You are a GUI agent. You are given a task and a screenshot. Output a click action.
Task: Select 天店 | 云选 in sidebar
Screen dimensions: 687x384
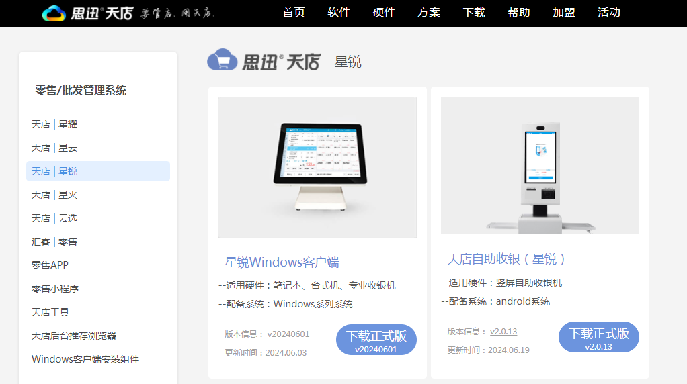point(54,218)
